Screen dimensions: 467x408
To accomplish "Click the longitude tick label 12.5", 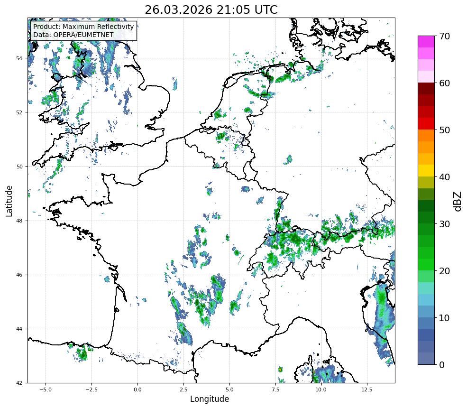I will 367,389.
